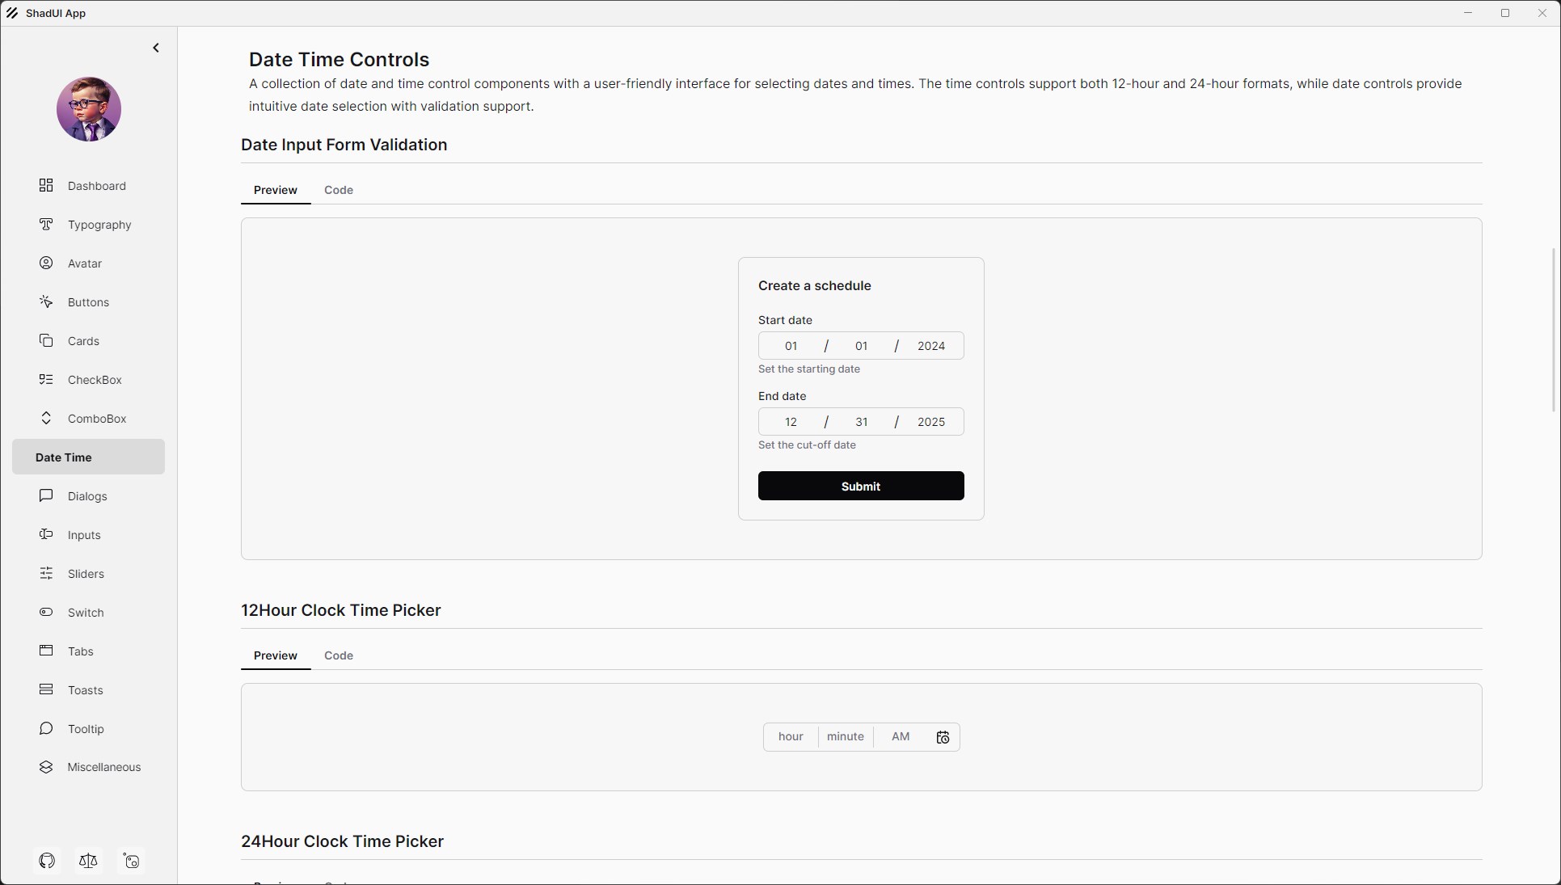Click the AM period selector
The width and height of the screenshot is (1561, 885).
pos(900,737)
